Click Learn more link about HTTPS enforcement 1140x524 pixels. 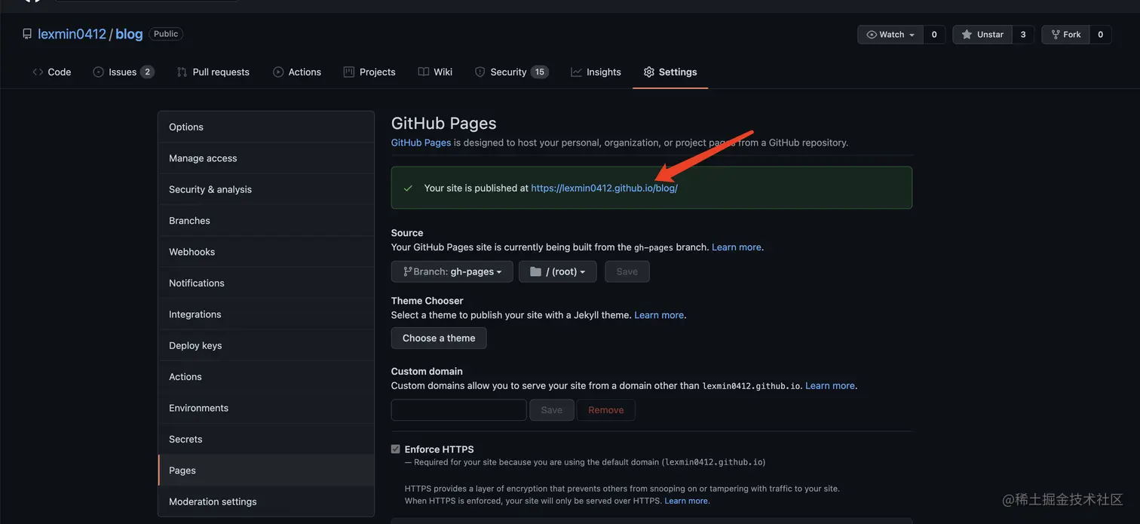(686, 501)
